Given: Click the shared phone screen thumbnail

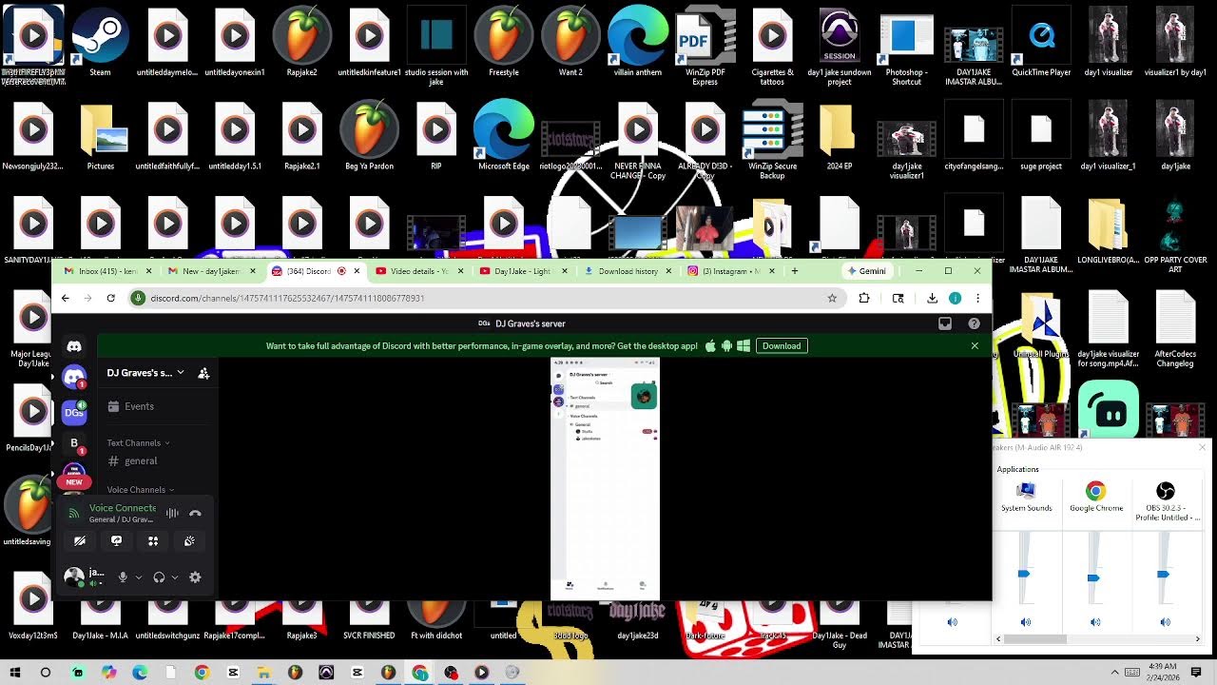Looking at the screenshot, I should pos(605,479).
